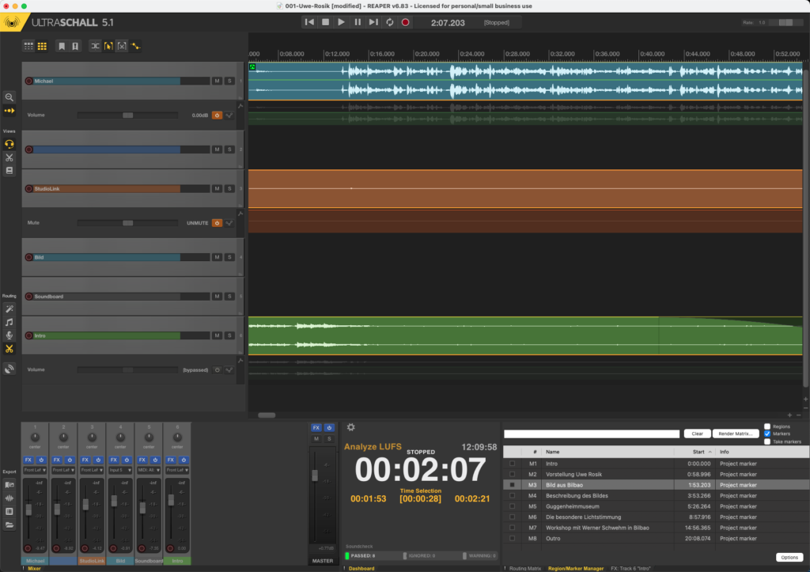Screen dimensions: 810x572
Task: Click the master volume fader handle
Action: [315, 475]
